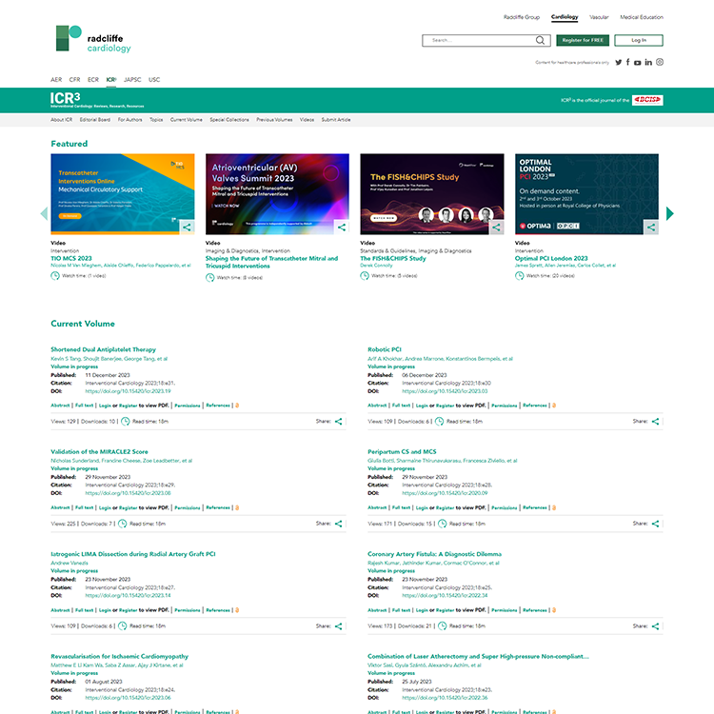Click the Log In button
The image size is (714, 714).
tap(639, 40)
